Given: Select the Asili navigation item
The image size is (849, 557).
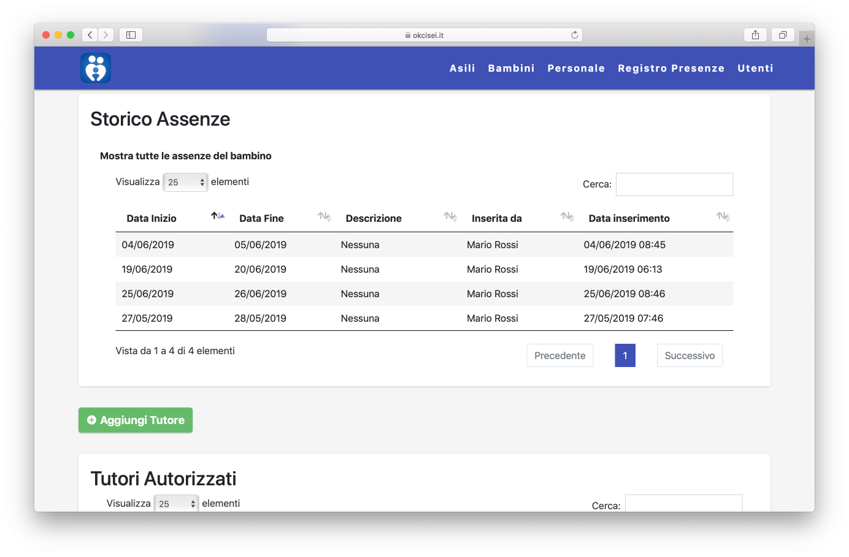Looking at the screenshot, I should click(x=462, y=69).
